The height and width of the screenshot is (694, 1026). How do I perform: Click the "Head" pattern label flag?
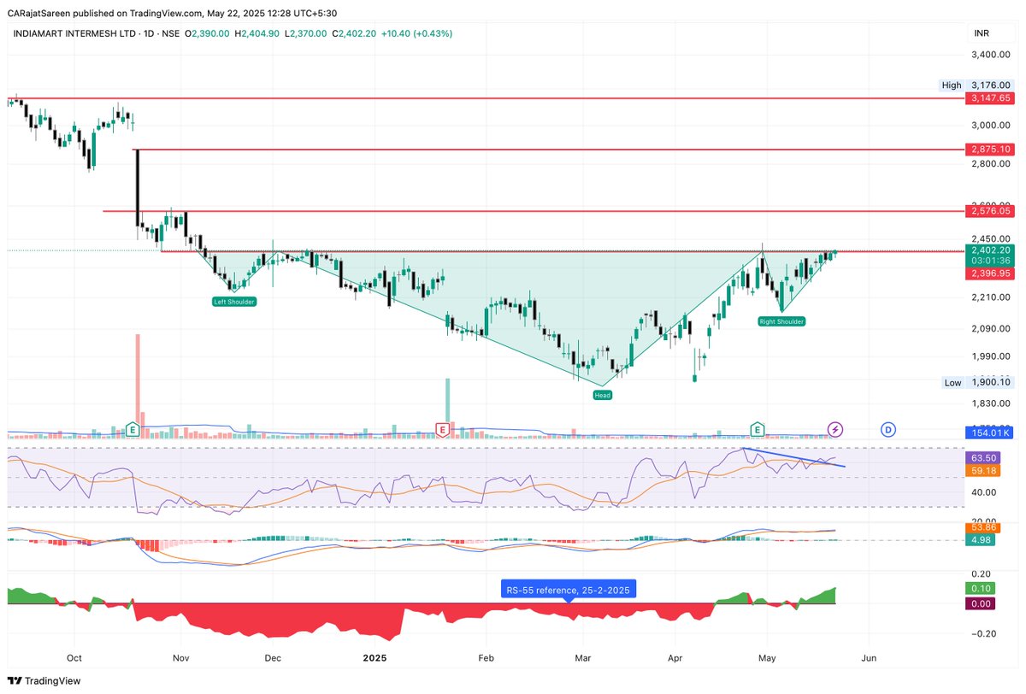pyautogui.click(x=602, y=395)
